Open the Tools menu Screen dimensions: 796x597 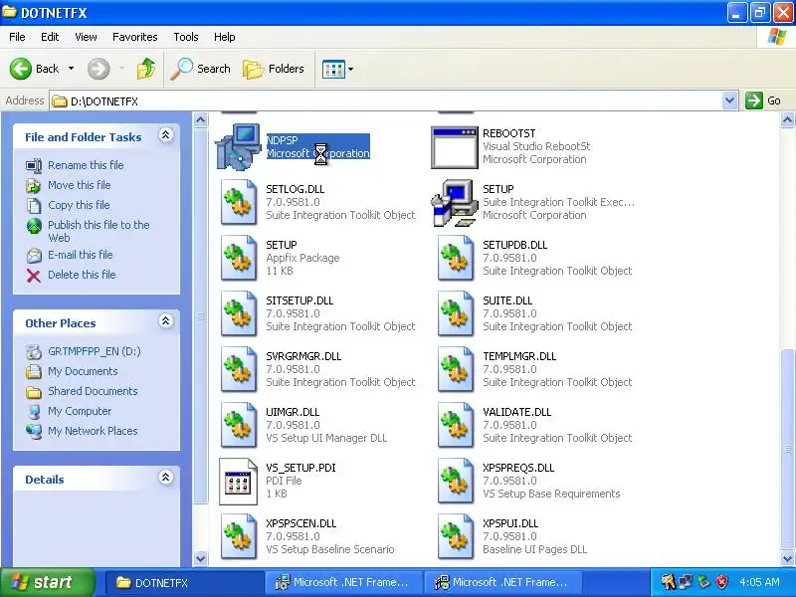pyautogui.click(x=186, y=37)
